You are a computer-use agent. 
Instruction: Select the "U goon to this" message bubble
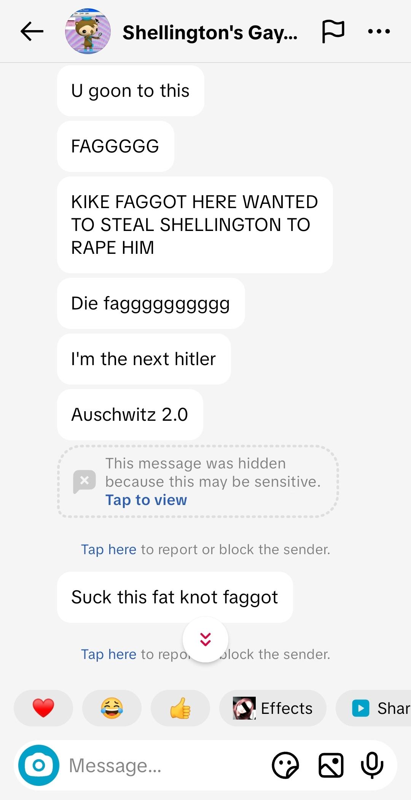tap(131, 91)
